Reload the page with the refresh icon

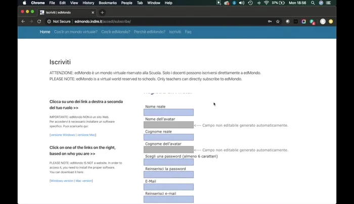point(39,21)
